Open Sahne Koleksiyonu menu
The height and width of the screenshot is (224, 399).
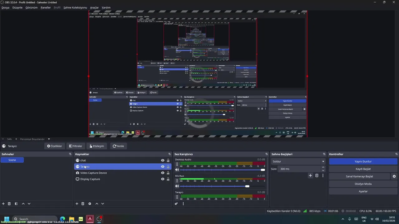(75, 7)
